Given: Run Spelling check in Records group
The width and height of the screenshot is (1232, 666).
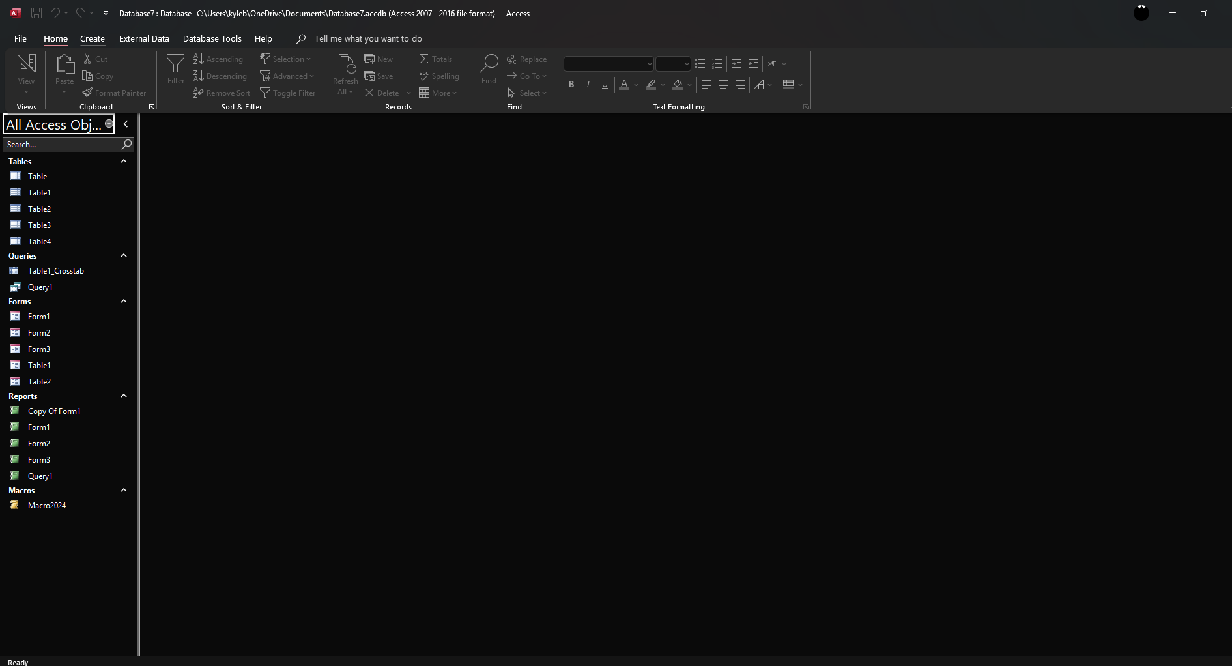Looking at the screenshot, I should click(439, 76).
